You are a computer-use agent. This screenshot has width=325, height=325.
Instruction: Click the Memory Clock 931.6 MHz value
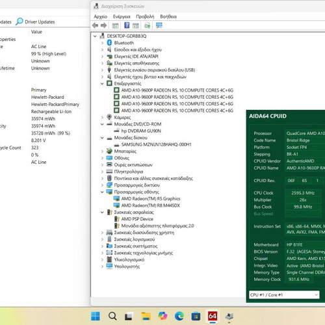299,279
